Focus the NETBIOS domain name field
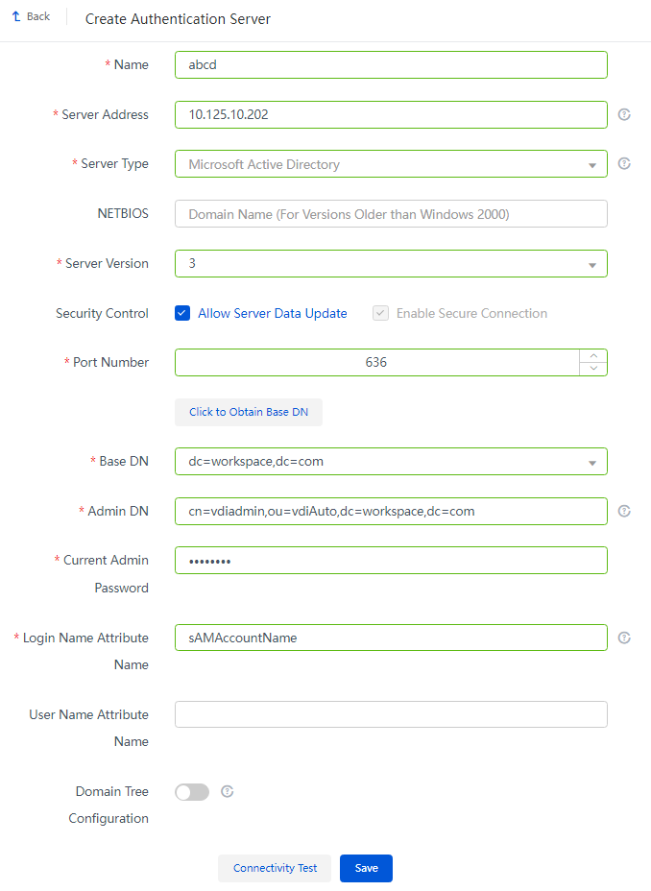 pyautogui.click(x=391, y=214)
